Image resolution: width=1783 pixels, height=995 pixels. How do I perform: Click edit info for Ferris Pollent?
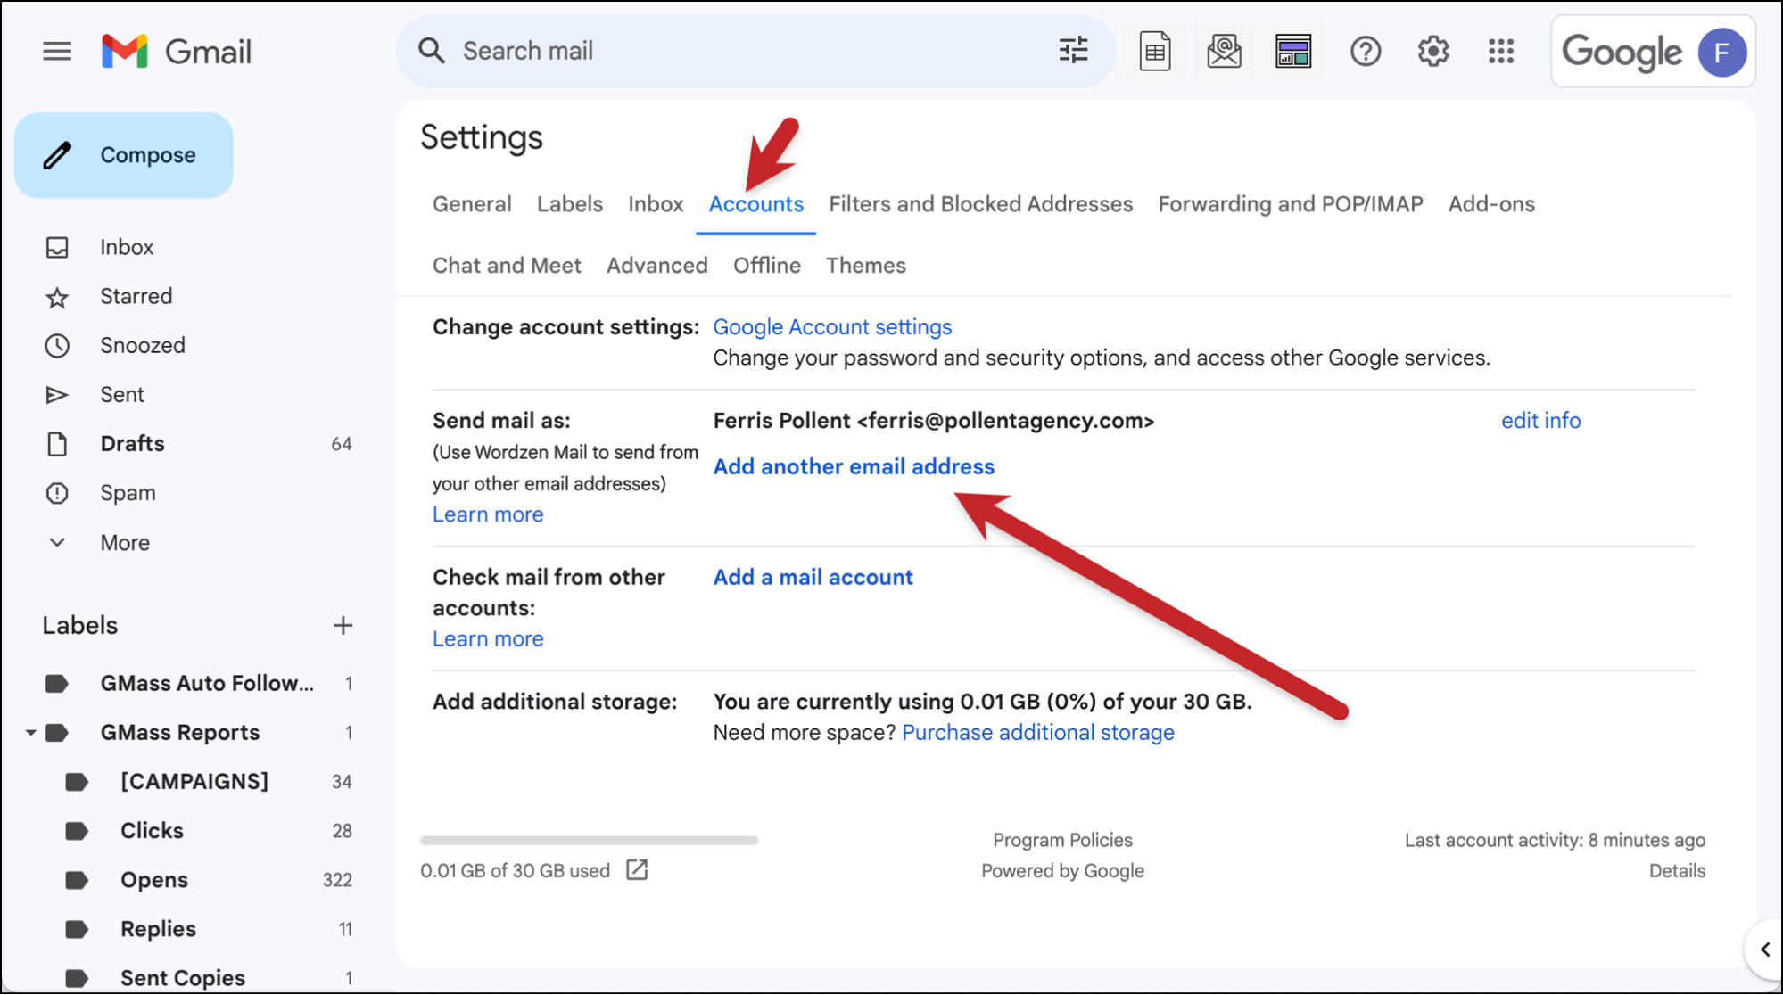click(1540, 420)
